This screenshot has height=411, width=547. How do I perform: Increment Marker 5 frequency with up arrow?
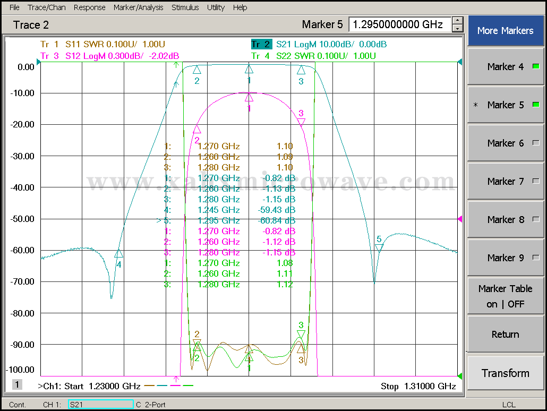[457, 21]
